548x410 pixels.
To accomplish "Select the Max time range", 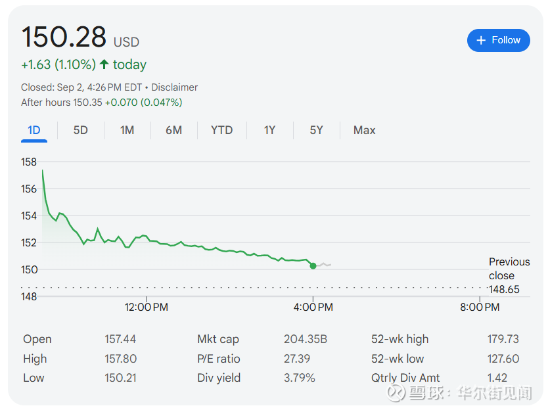I will 364,130.
